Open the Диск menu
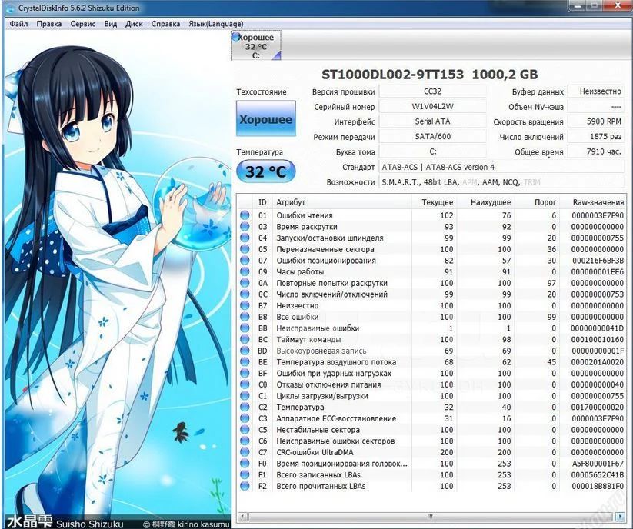Screen dimensions: 633x529 point(134,24)
